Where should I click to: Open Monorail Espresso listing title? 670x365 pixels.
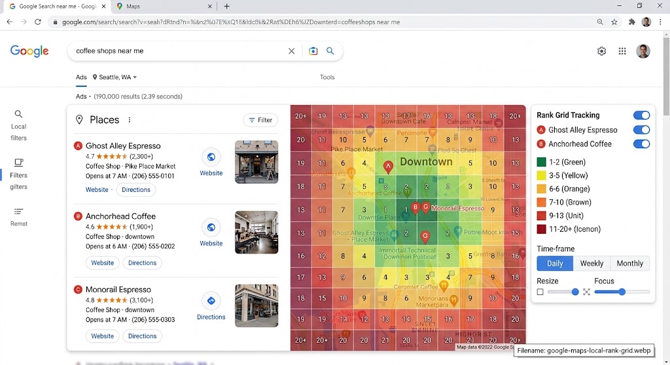[118, 289]
